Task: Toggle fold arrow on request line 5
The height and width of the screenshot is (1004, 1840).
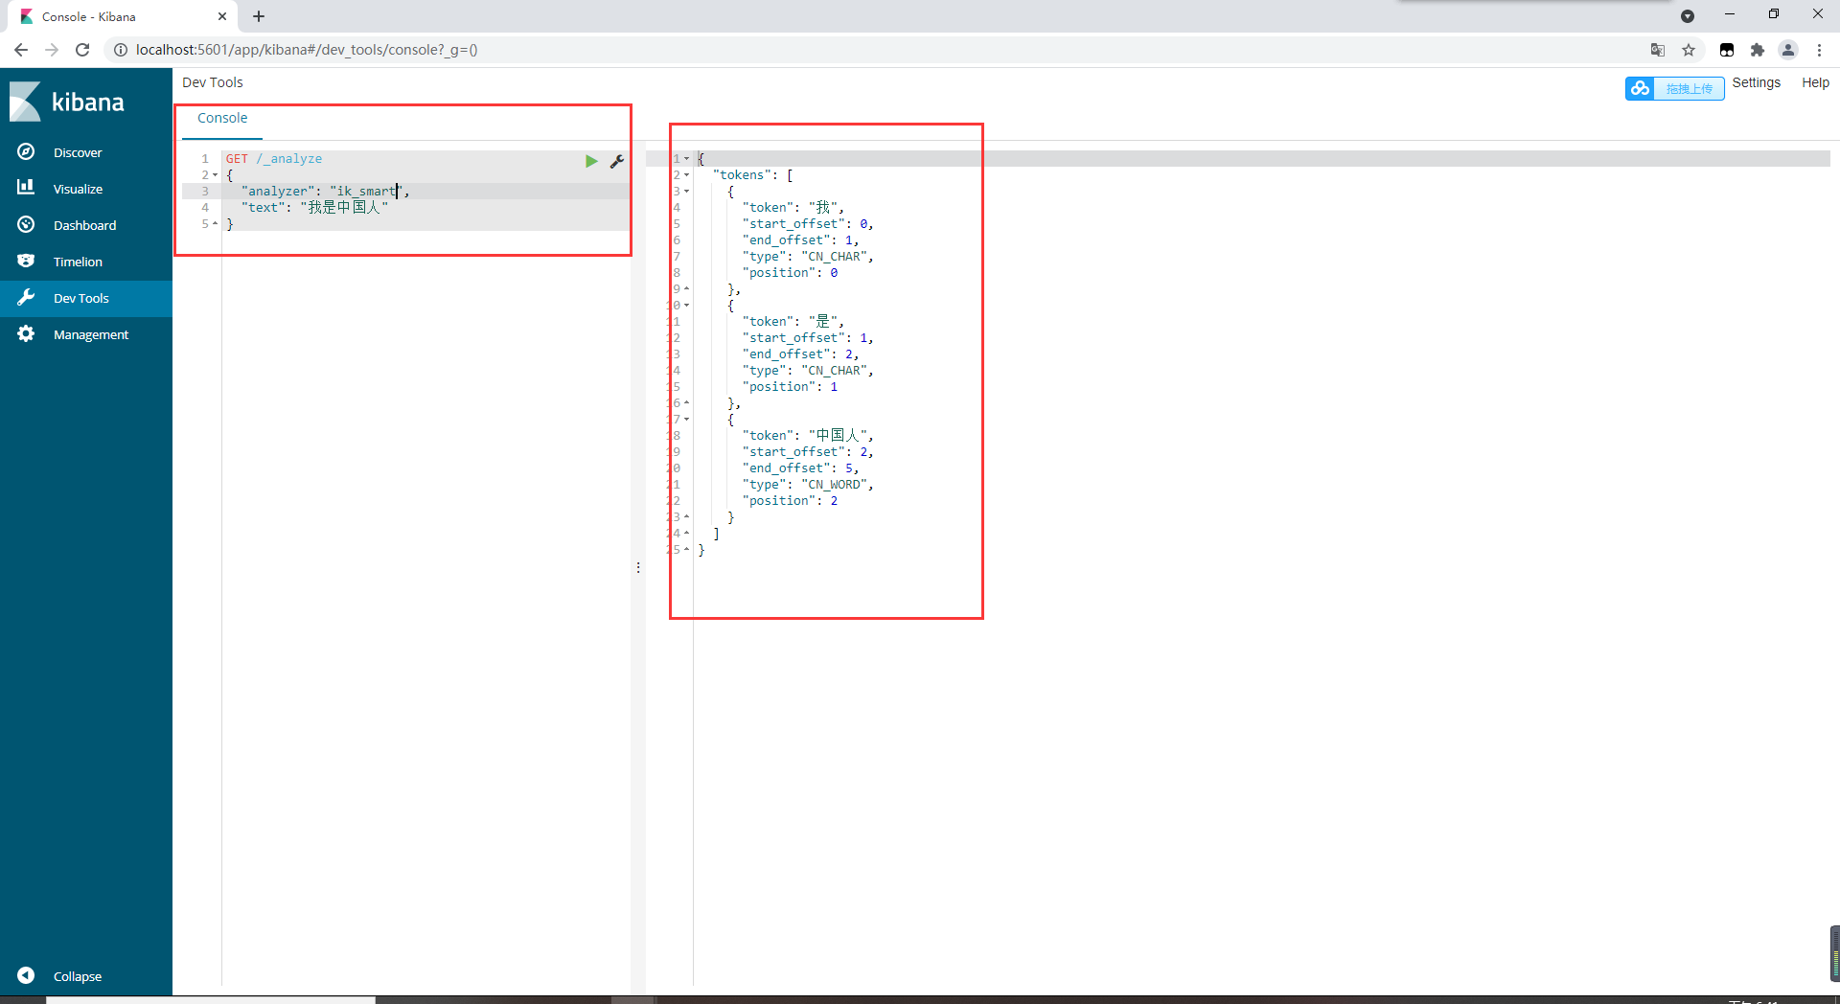Action: tap(215, 224)
